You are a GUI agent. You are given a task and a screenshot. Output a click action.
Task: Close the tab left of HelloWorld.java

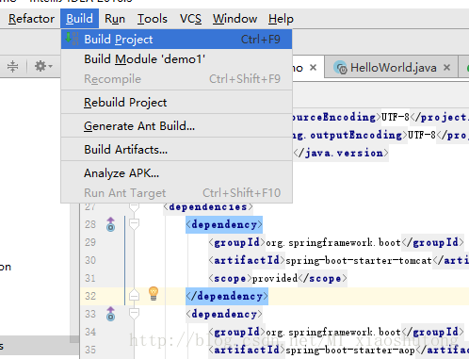[313, 67]
